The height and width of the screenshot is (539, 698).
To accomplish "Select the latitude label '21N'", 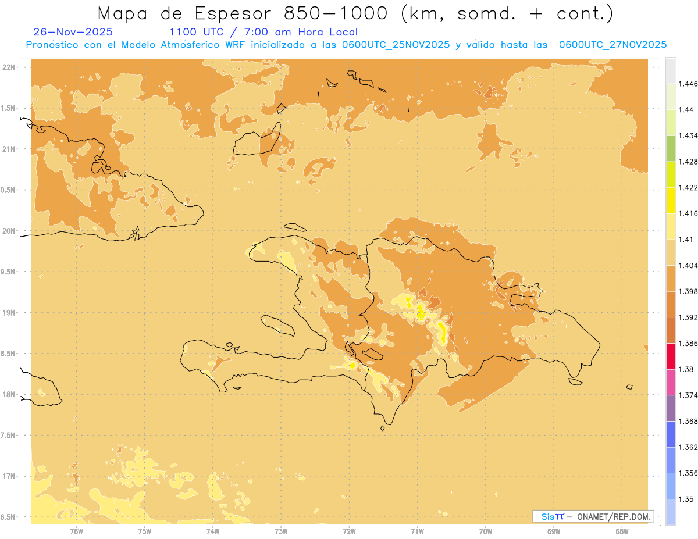I will [10, 149].
